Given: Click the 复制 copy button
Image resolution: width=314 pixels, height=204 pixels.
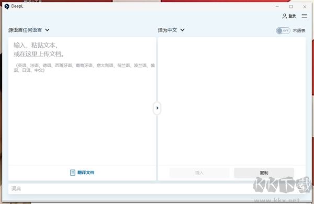Looking at the screenshot, I should coord(264,173).
